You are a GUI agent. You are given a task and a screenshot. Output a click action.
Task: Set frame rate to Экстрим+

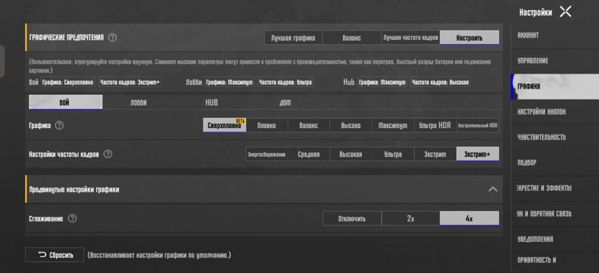[x=478, y=154]
